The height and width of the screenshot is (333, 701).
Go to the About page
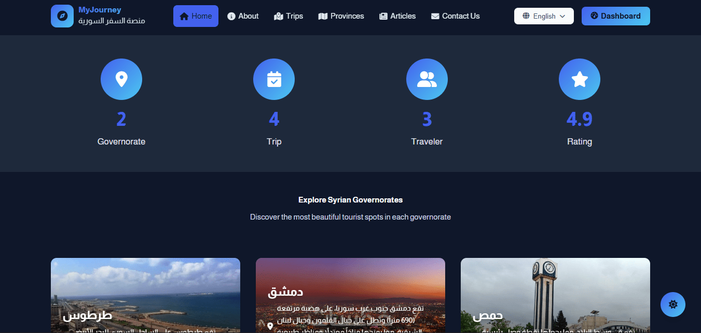click(243, 16)
